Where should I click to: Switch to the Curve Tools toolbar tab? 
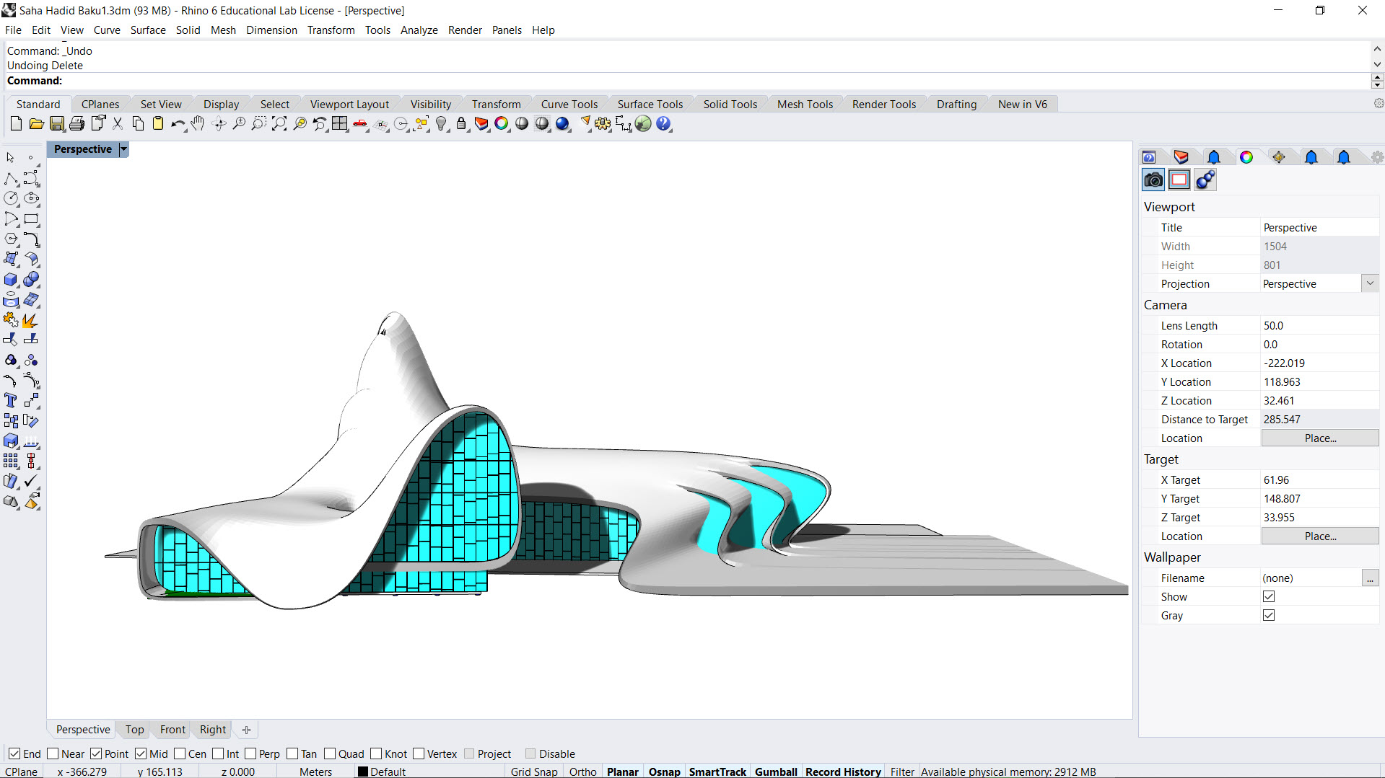(569, 104)
